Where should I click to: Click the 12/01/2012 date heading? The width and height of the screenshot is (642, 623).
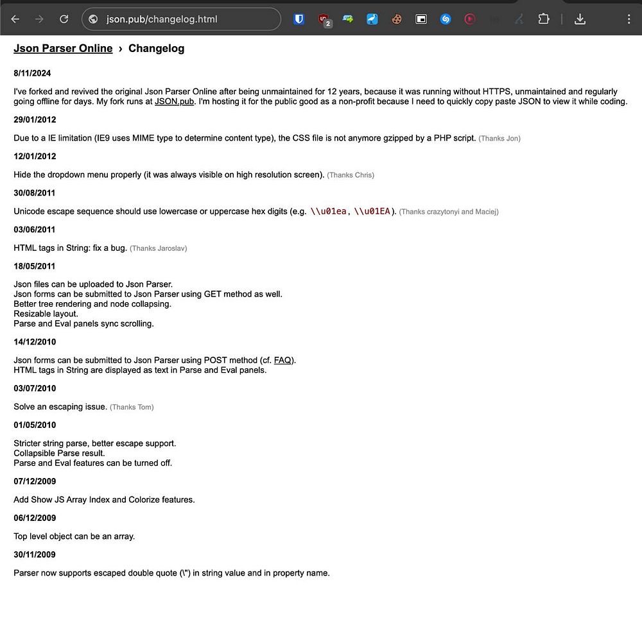(x=35, y=157)
